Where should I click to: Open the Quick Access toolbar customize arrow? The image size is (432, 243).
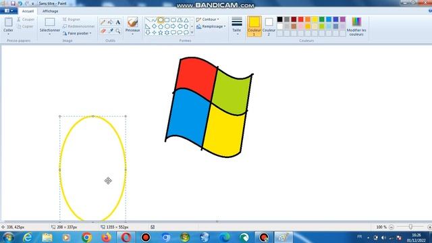coord(33,3)
